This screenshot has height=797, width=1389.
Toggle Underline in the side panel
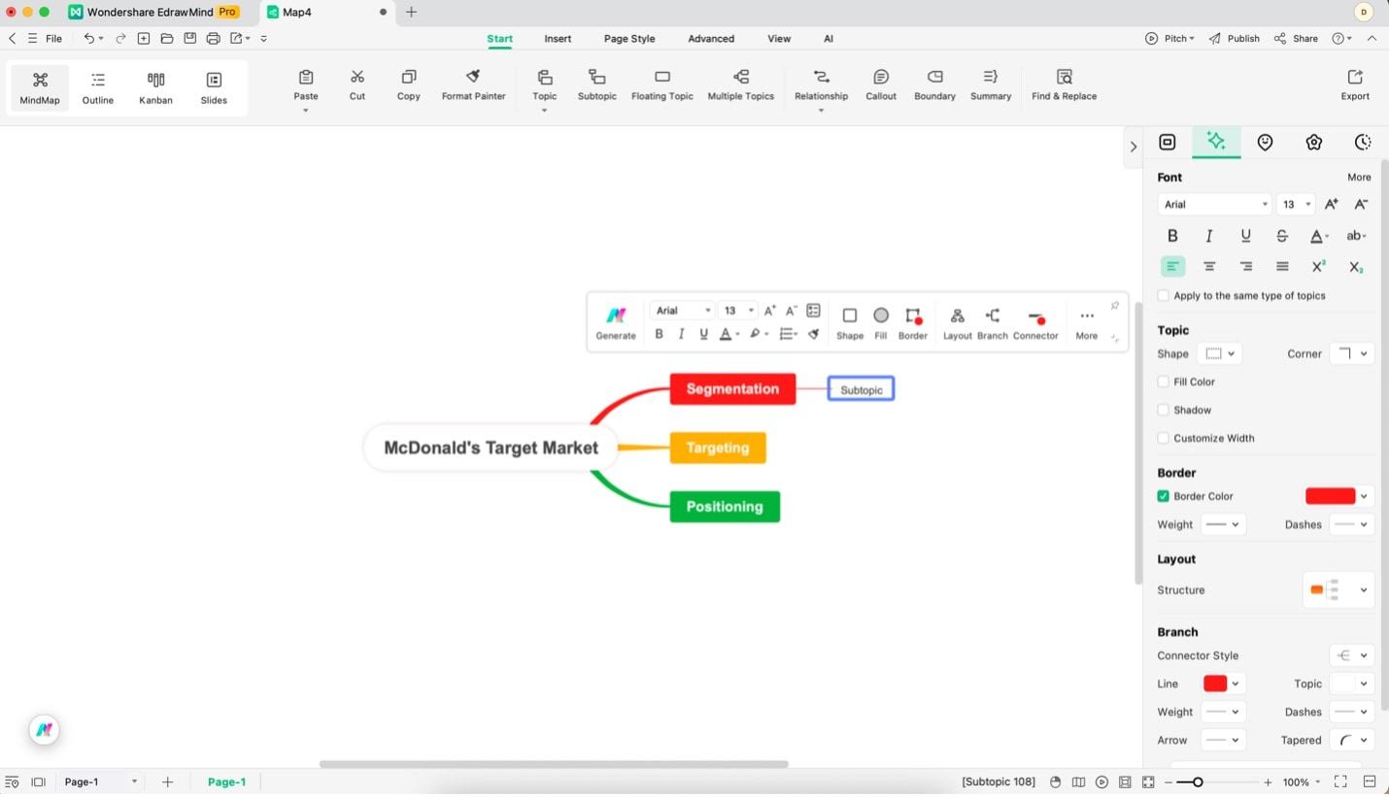coord(1246,236)
